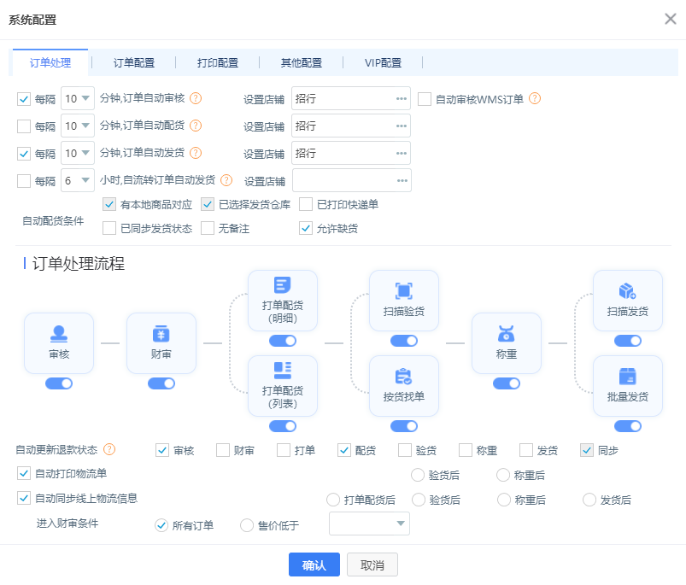Screen dimensions: 686x585
Task: Uncheck 同步 under 自动更新退款状态
Action: (587, 450)
